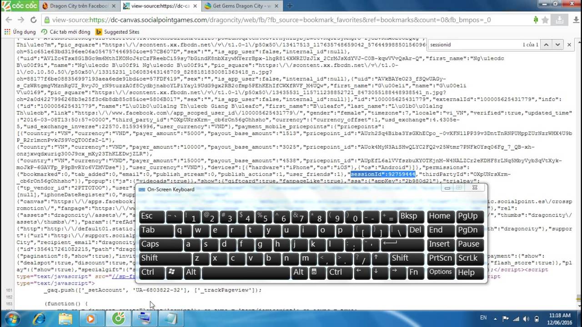Open Options on the On-Screen Keyboard
The height and width of the screenshot is (327, 582).
441,272
